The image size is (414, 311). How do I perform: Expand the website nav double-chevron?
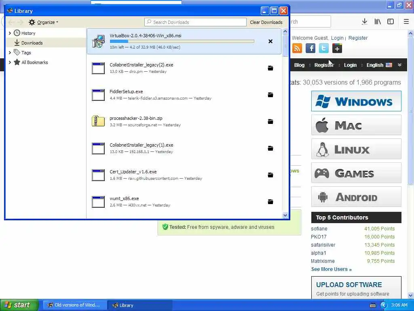pyautogui.click(x=400, y=65)
